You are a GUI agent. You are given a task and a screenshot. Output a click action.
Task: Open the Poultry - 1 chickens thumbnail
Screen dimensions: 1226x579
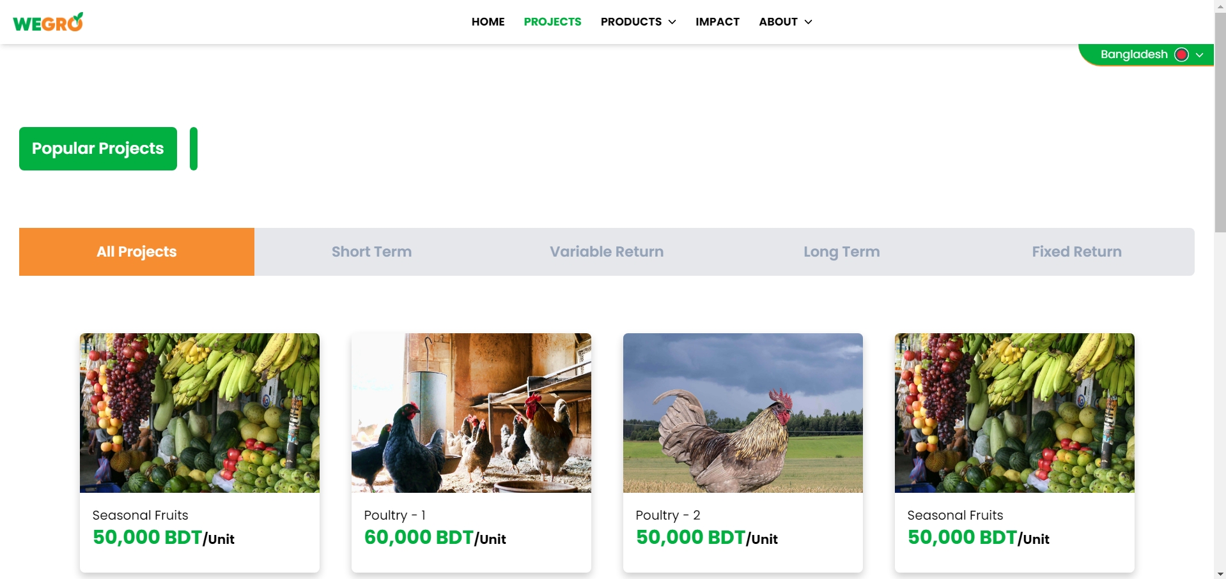471,413
